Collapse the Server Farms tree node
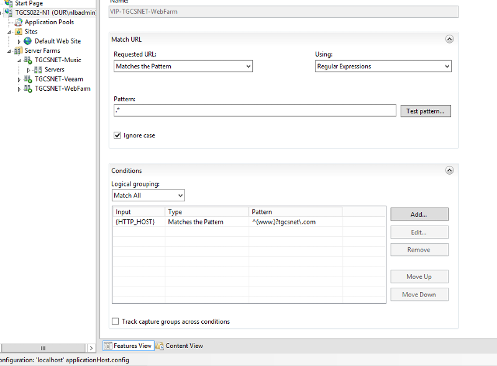 [9, 51]
